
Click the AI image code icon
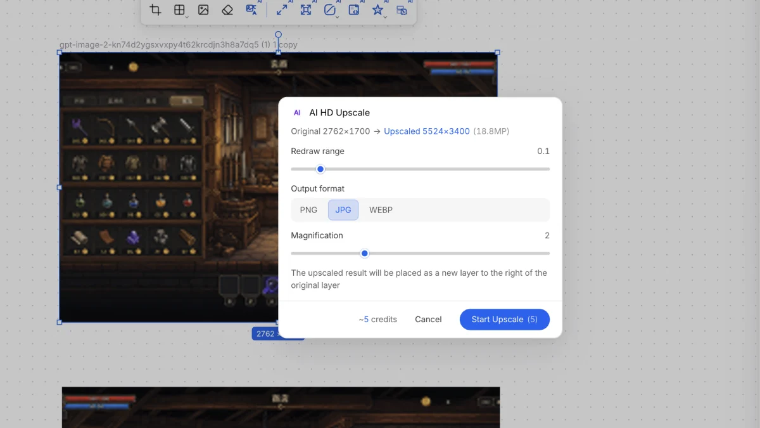pos(354,10)
